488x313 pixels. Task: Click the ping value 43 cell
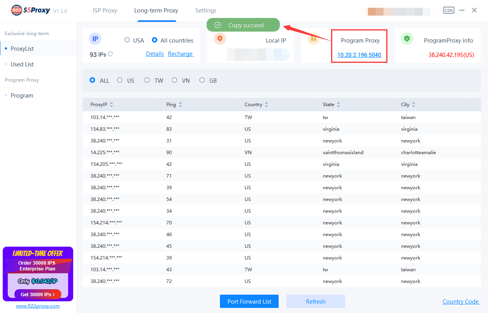[x=169, y=269]
